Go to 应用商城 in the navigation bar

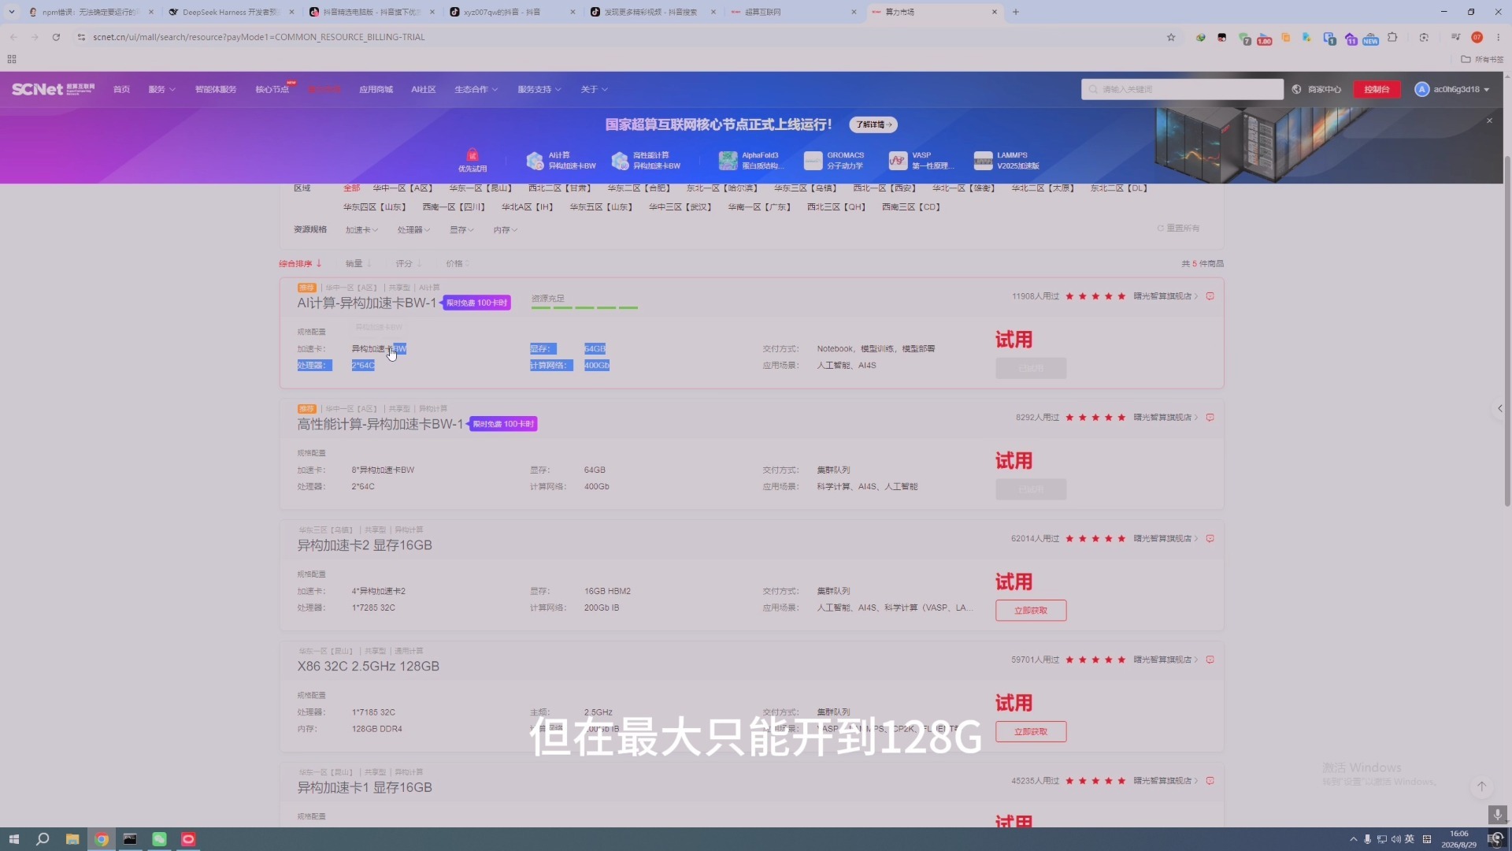(376, 90)
